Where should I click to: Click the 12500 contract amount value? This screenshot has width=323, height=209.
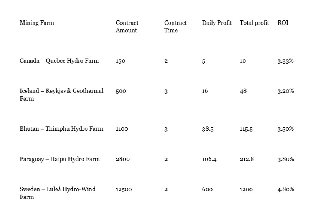124,190
